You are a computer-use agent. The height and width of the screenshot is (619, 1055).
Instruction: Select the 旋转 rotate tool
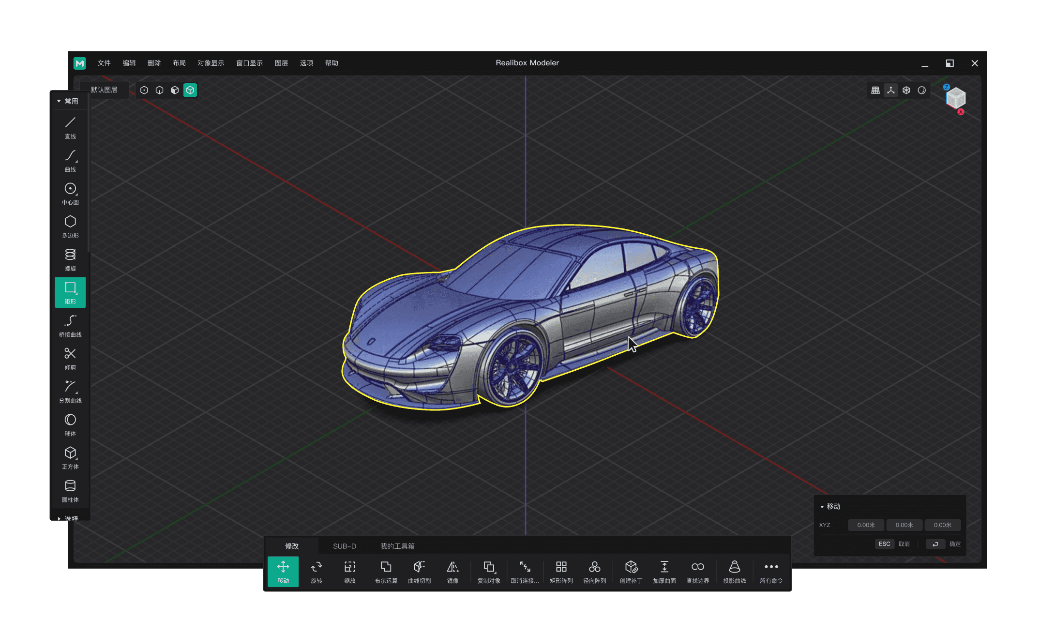point(316,572)
